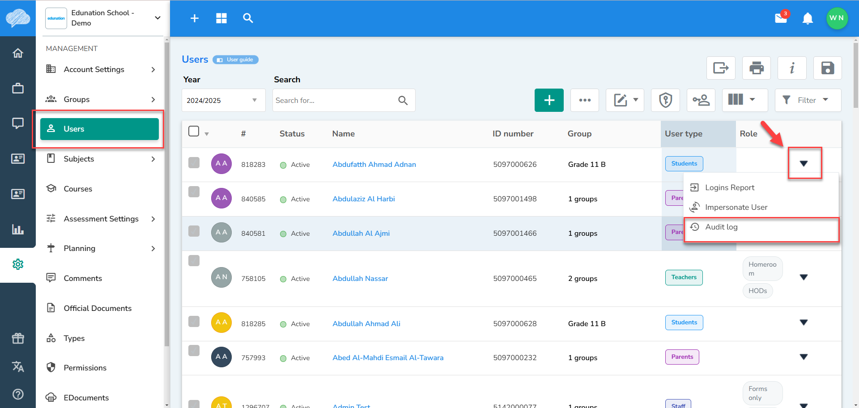This screenshot has height=408, width=859.
Task: Open row actions arrow for Abed Al-Mahdi
Action: [804, 357]
